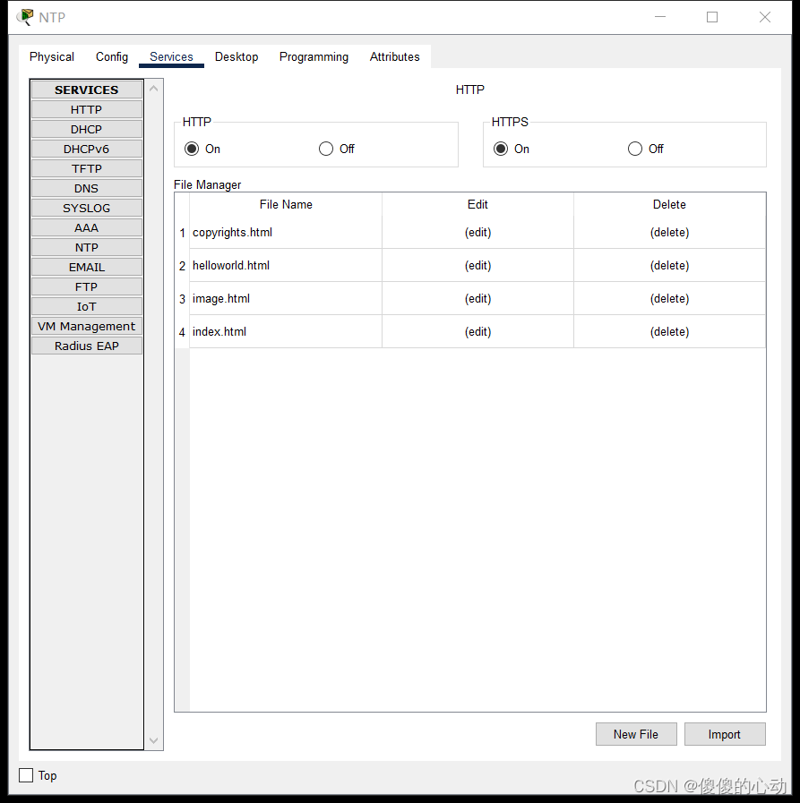This screenshot has height=803, width=800.
Task: Switch to the Attributes tab
Action: tap(394, 56)
